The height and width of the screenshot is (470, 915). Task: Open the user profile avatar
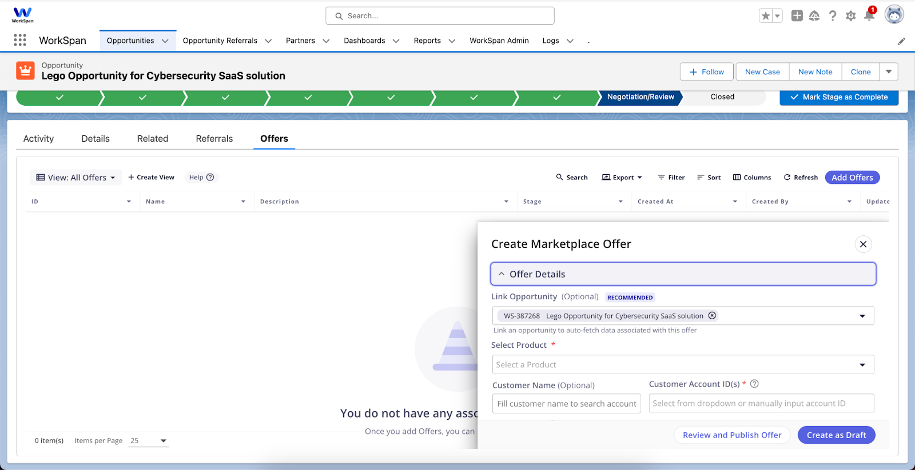tap(894, 15)
